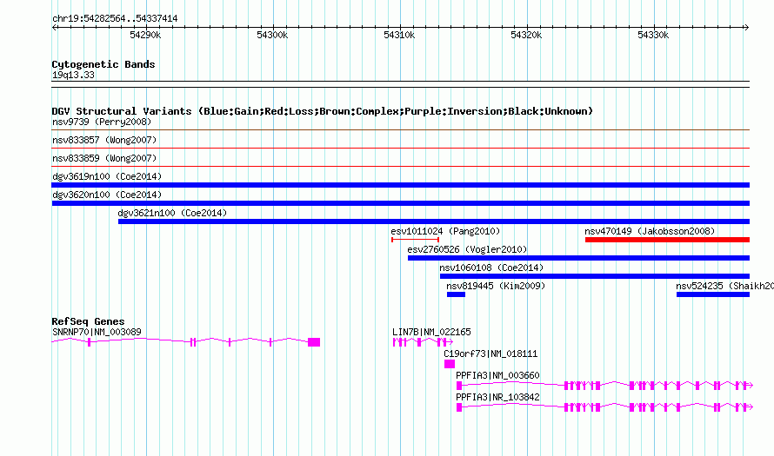Select the red loss line under nsv833857

click(x=400, y=148)
